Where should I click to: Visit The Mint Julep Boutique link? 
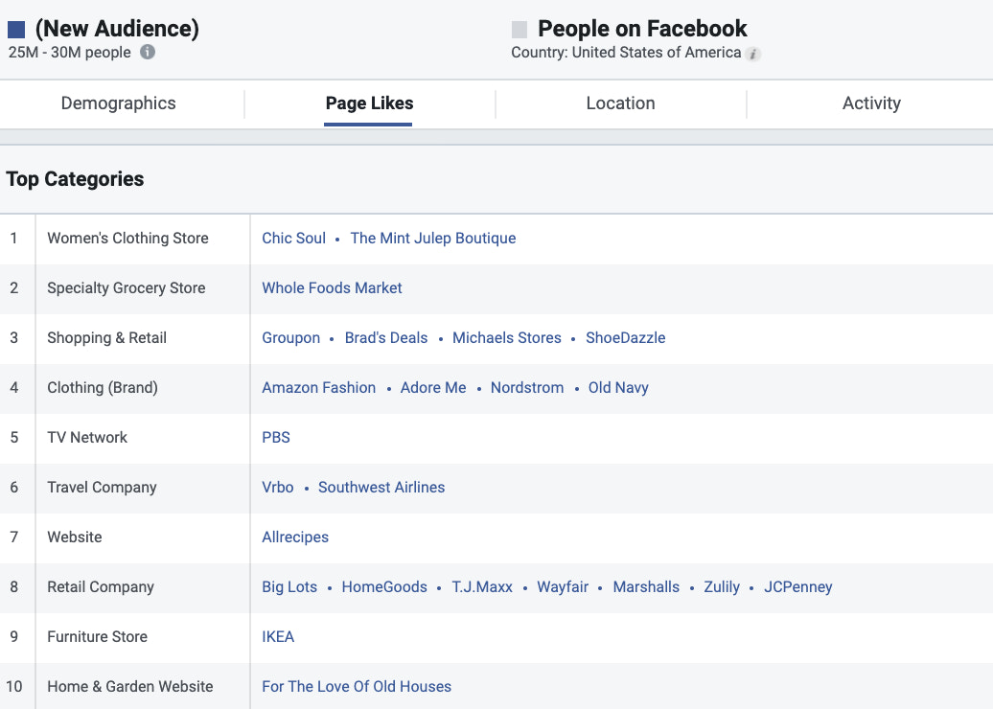pyautogui.click(x=433, y=239)
